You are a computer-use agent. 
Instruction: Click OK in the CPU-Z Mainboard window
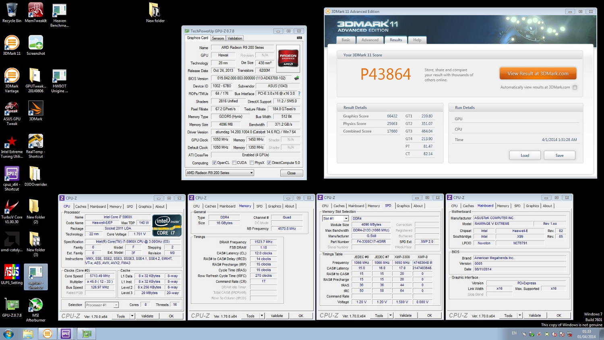pos(558,315)
